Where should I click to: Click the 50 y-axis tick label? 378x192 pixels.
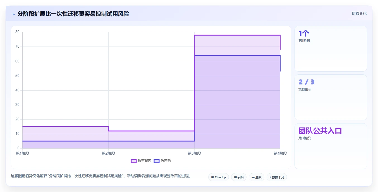17,76
